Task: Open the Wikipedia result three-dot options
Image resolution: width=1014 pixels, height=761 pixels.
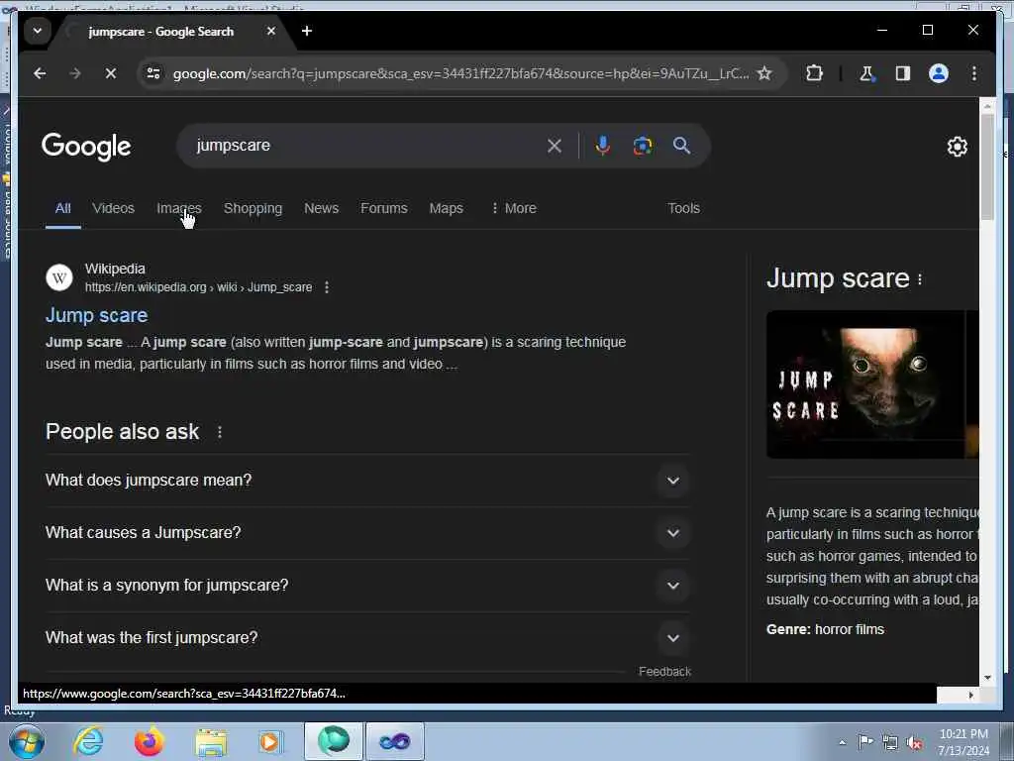Action: pyautogui.click(x=327, y=287)
